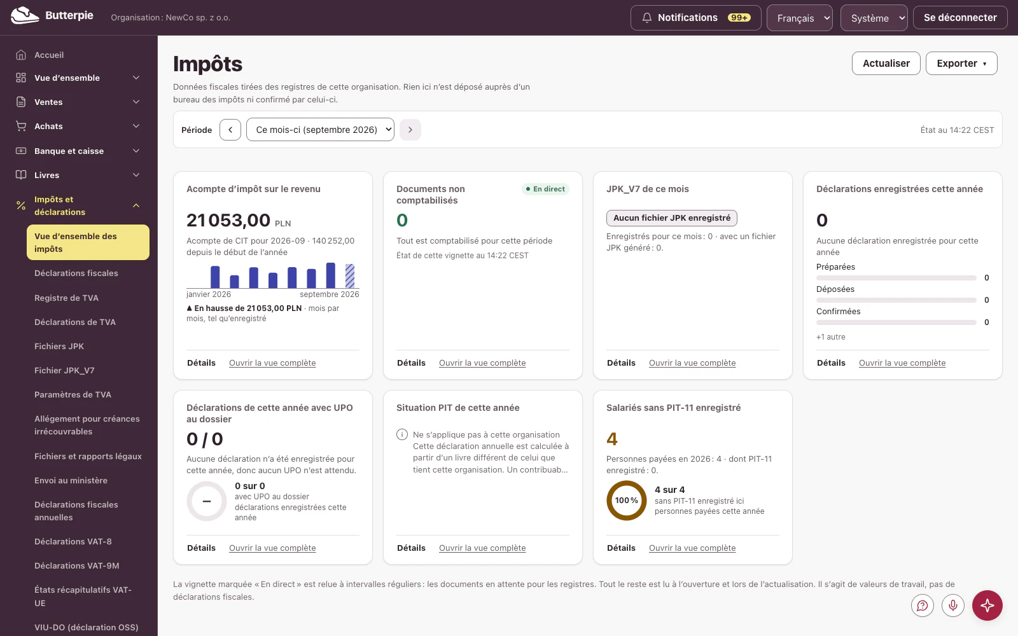
Task: Open the Notifications bell
Action: pyautogui.click(x=696, y=18)
